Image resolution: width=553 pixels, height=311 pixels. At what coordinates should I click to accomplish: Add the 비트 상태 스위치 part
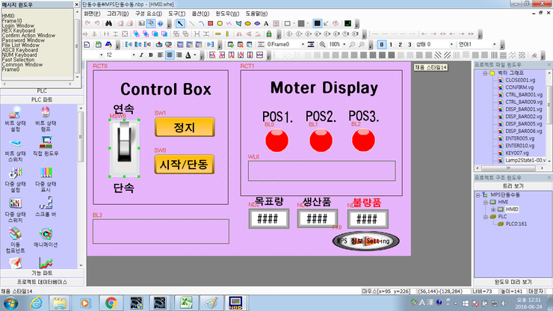15,150
